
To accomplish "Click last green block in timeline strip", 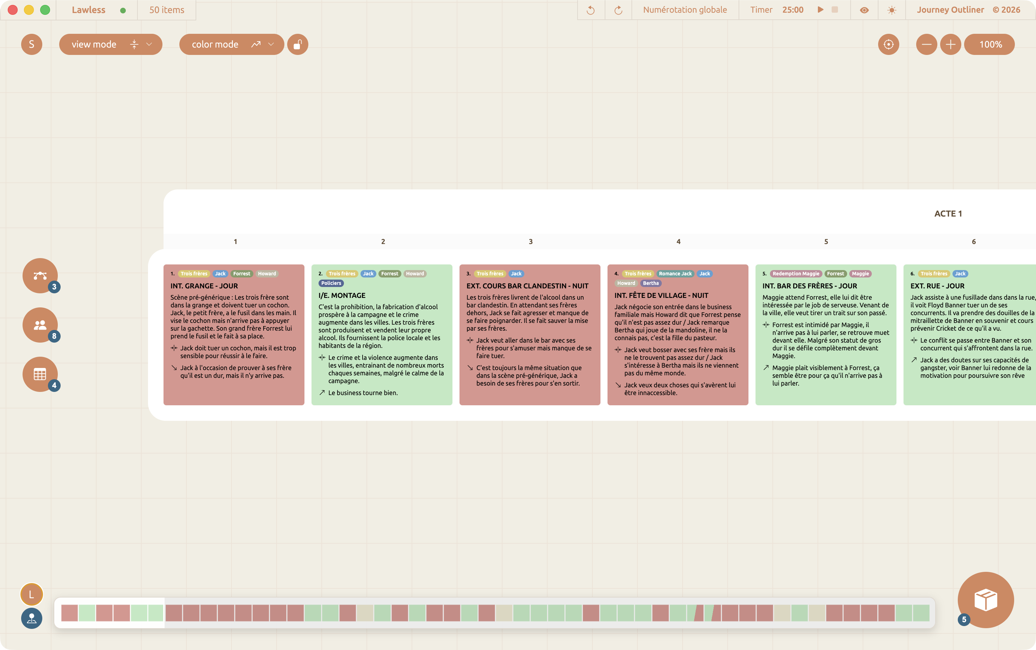I will pyautogui.click(x=921, y=613).
